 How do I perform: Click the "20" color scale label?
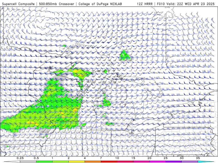coord(149,158)
